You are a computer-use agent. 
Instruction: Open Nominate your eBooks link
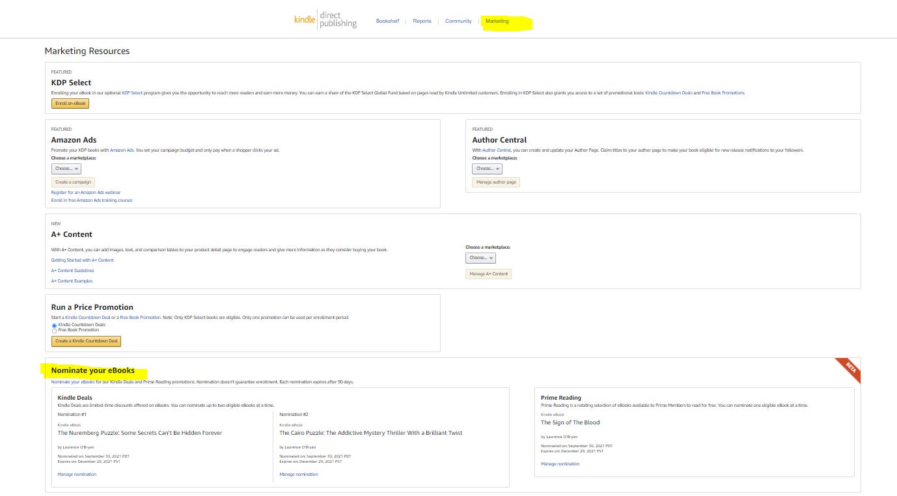pyautogui.click(x=73, y=382)
